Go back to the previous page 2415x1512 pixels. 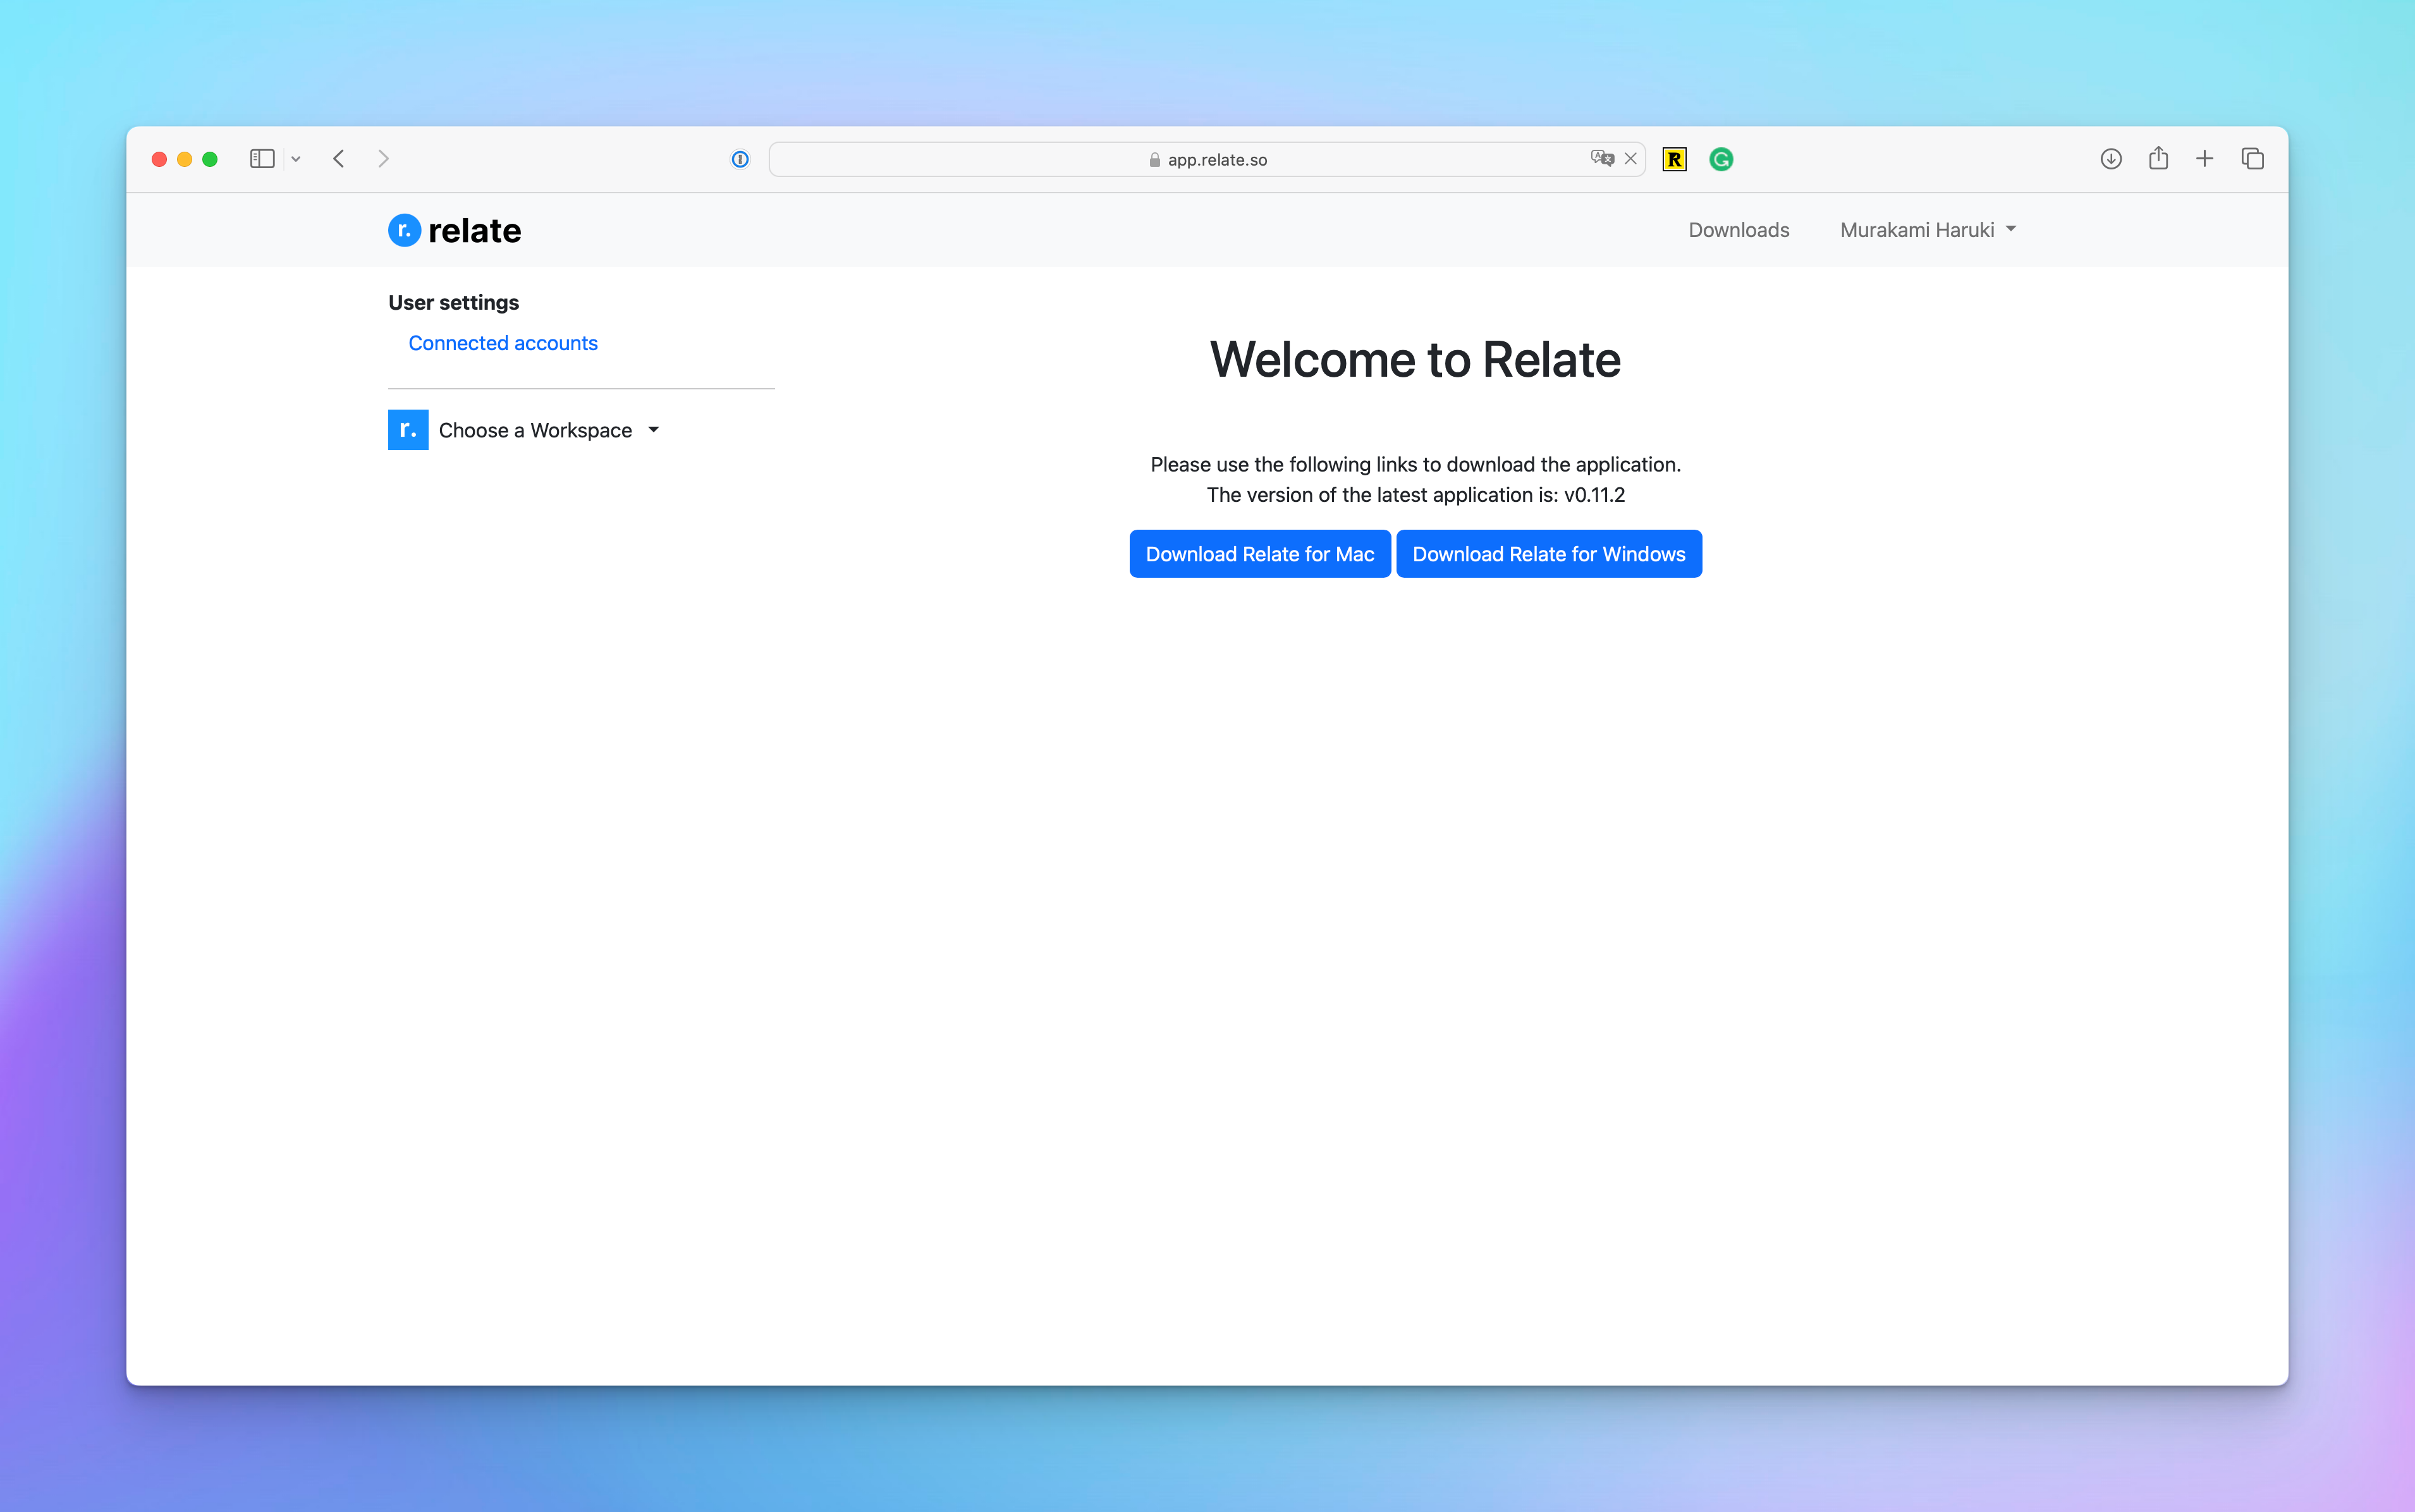339,159
